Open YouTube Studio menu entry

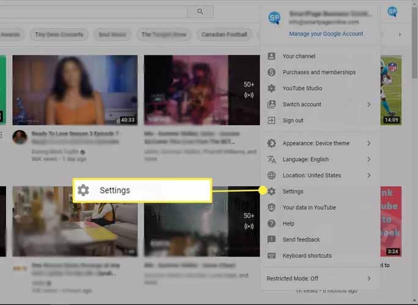320,88
